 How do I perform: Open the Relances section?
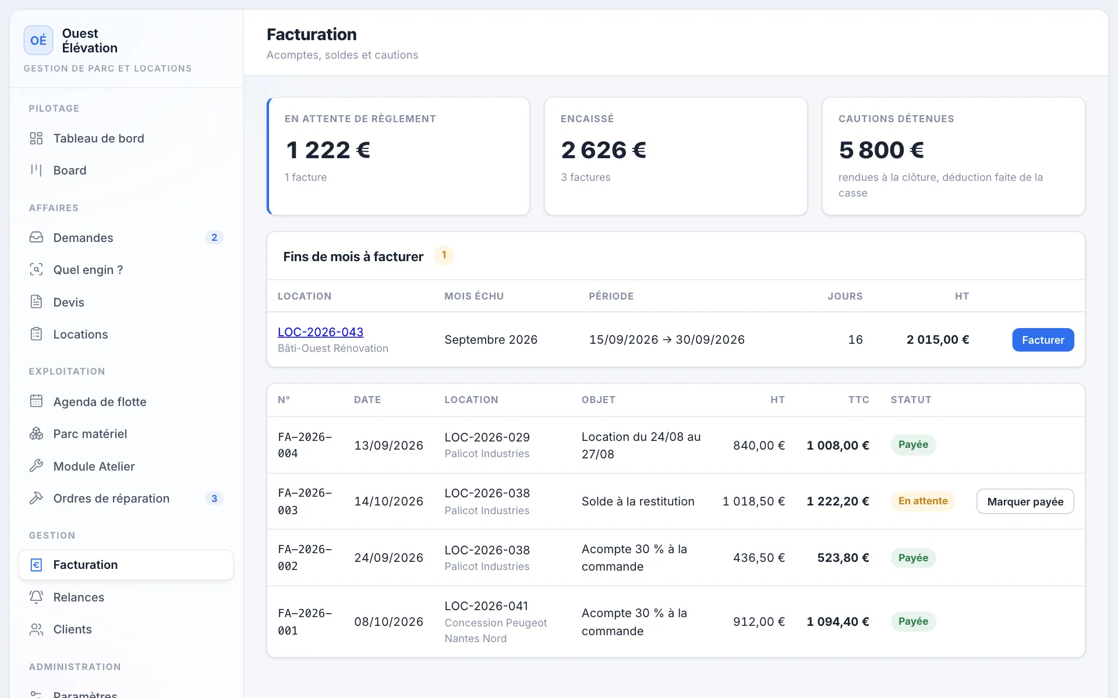point(126,597)
